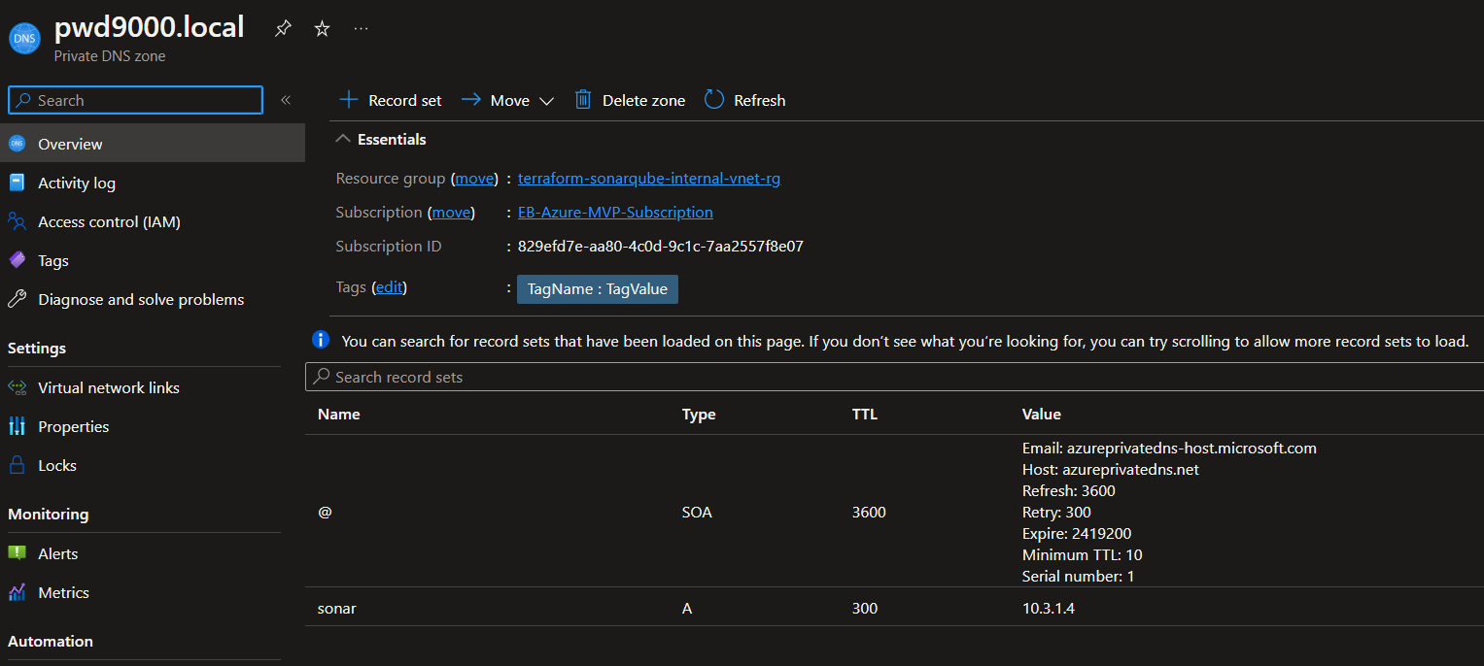Focus the sidebar Search box

pos(135,100)
